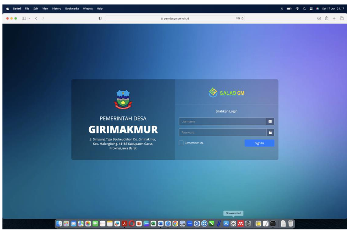Open a new tab with plus icon
The height and width of the screenshot is (231, 347).
(x=334, y=18)
